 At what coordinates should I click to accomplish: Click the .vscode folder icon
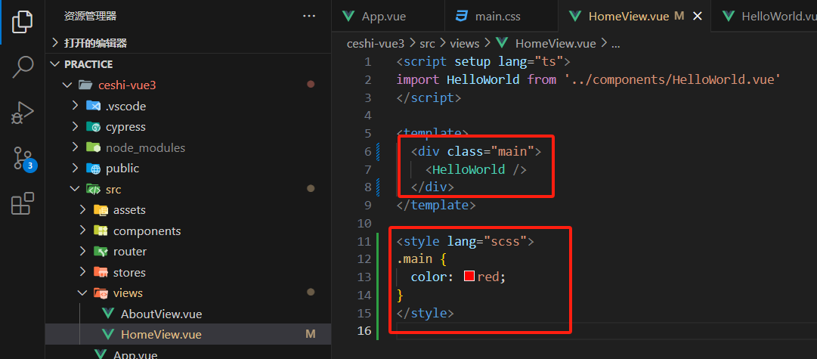(93, 107)
